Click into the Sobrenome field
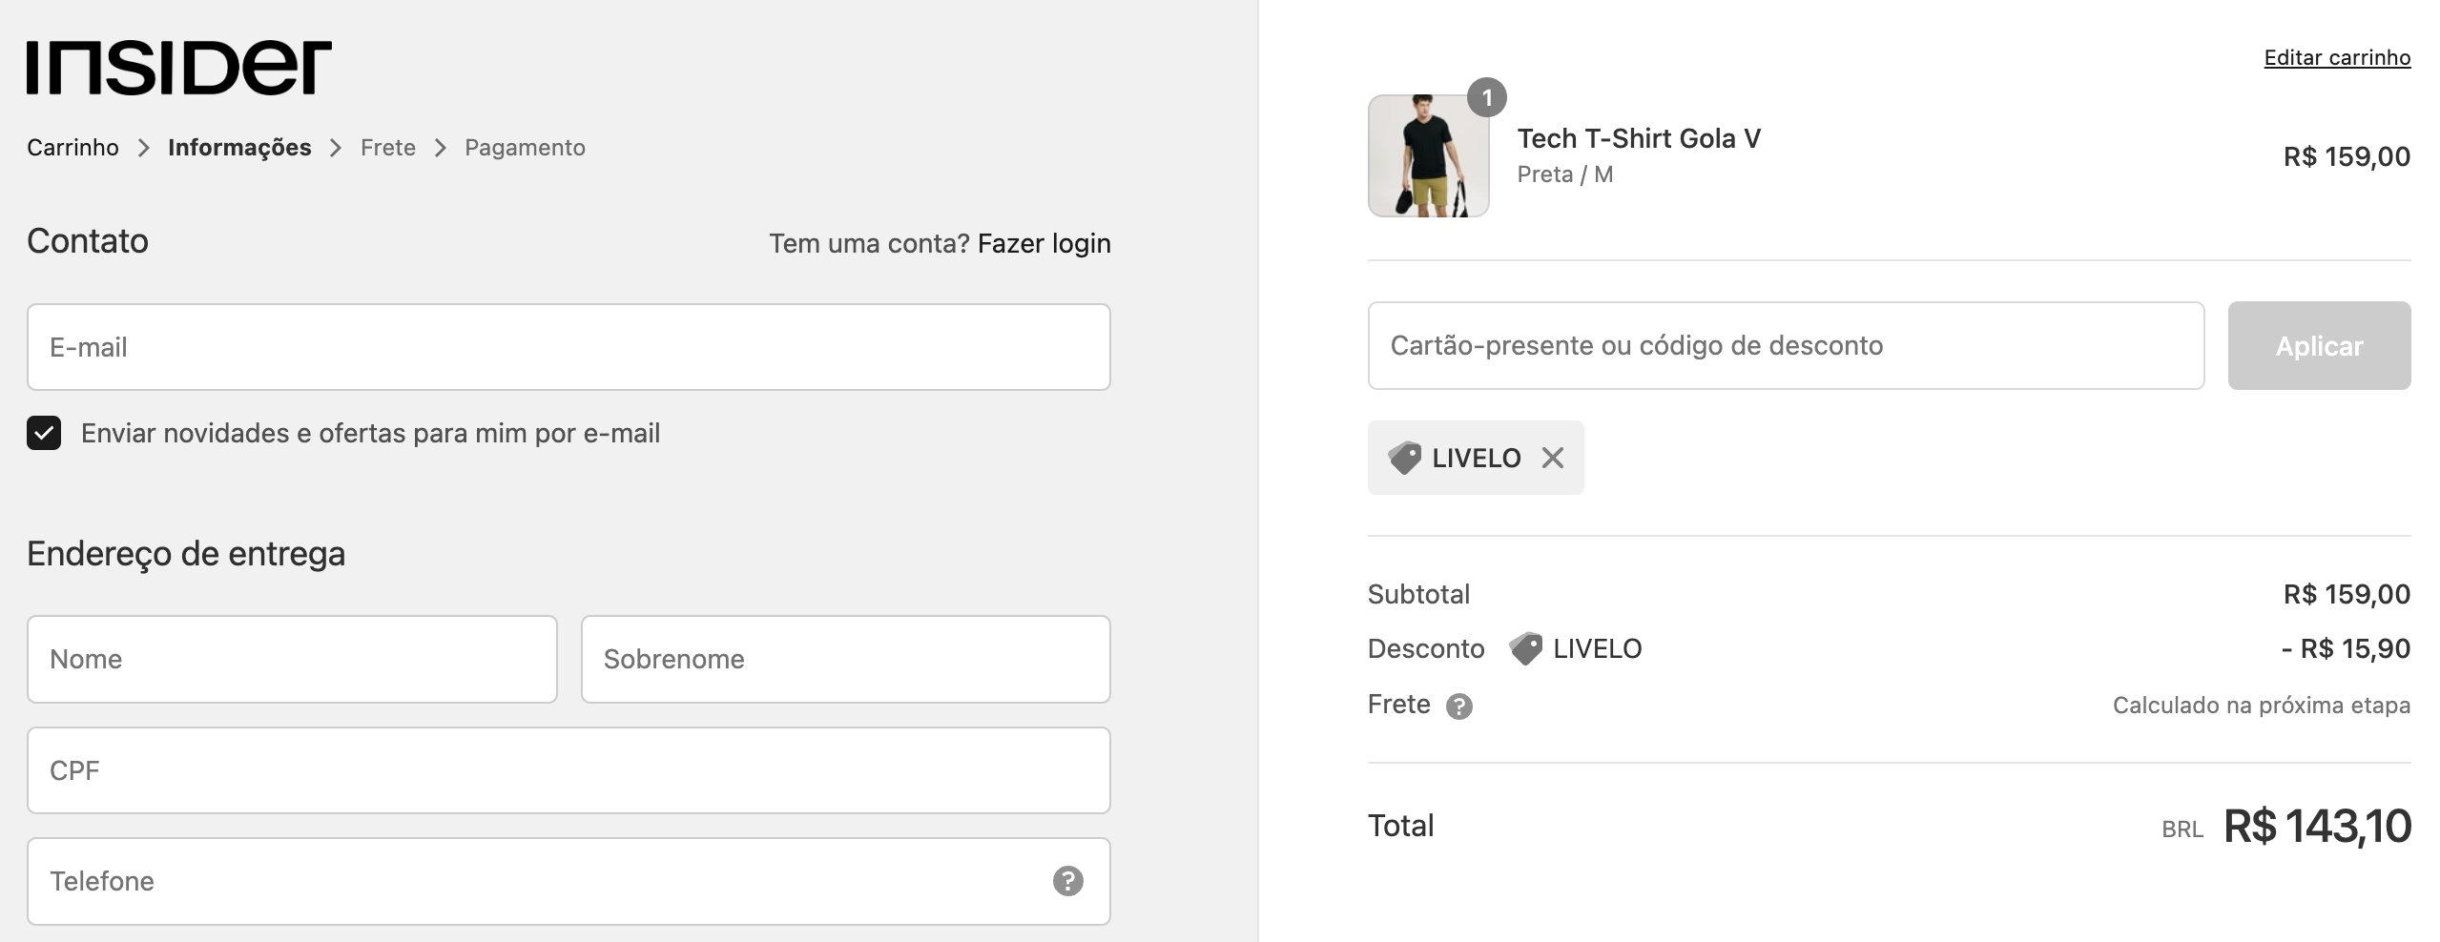 coord(845,660)
